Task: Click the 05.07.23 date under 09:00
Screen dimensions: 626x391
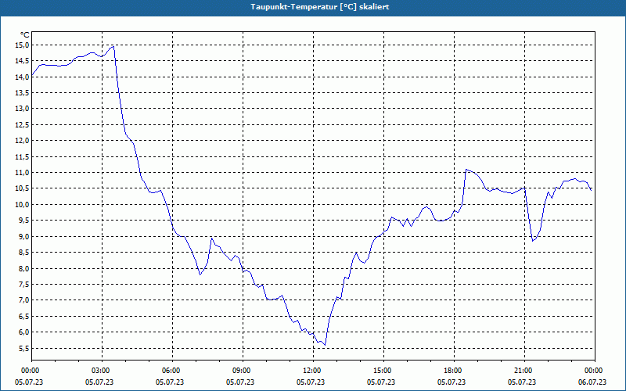Action: 240,382
